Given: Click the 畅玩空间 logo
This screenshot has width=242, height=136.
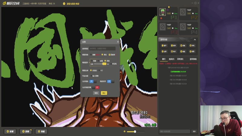Looking at the screenshot, I should tap(11, 3).
